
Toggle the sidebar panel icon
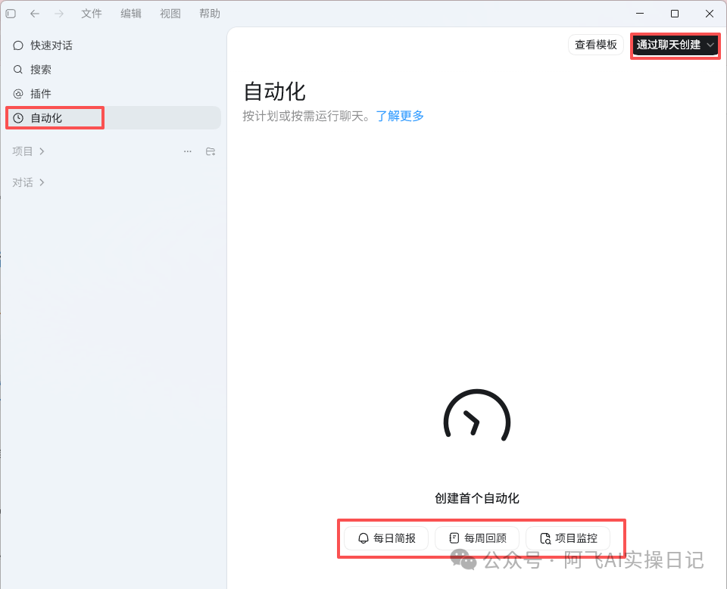click(11, 14)
